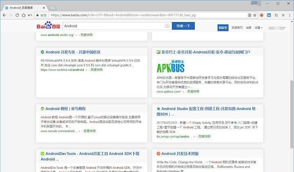Open the home page icon
This screenshot has width=294, height=172.
point(23,15)
